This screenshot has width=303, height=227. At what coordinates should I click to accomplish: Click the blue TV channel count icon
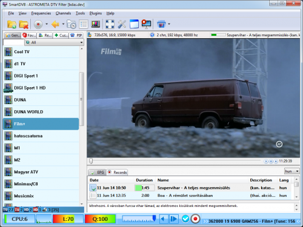[5, 210]
